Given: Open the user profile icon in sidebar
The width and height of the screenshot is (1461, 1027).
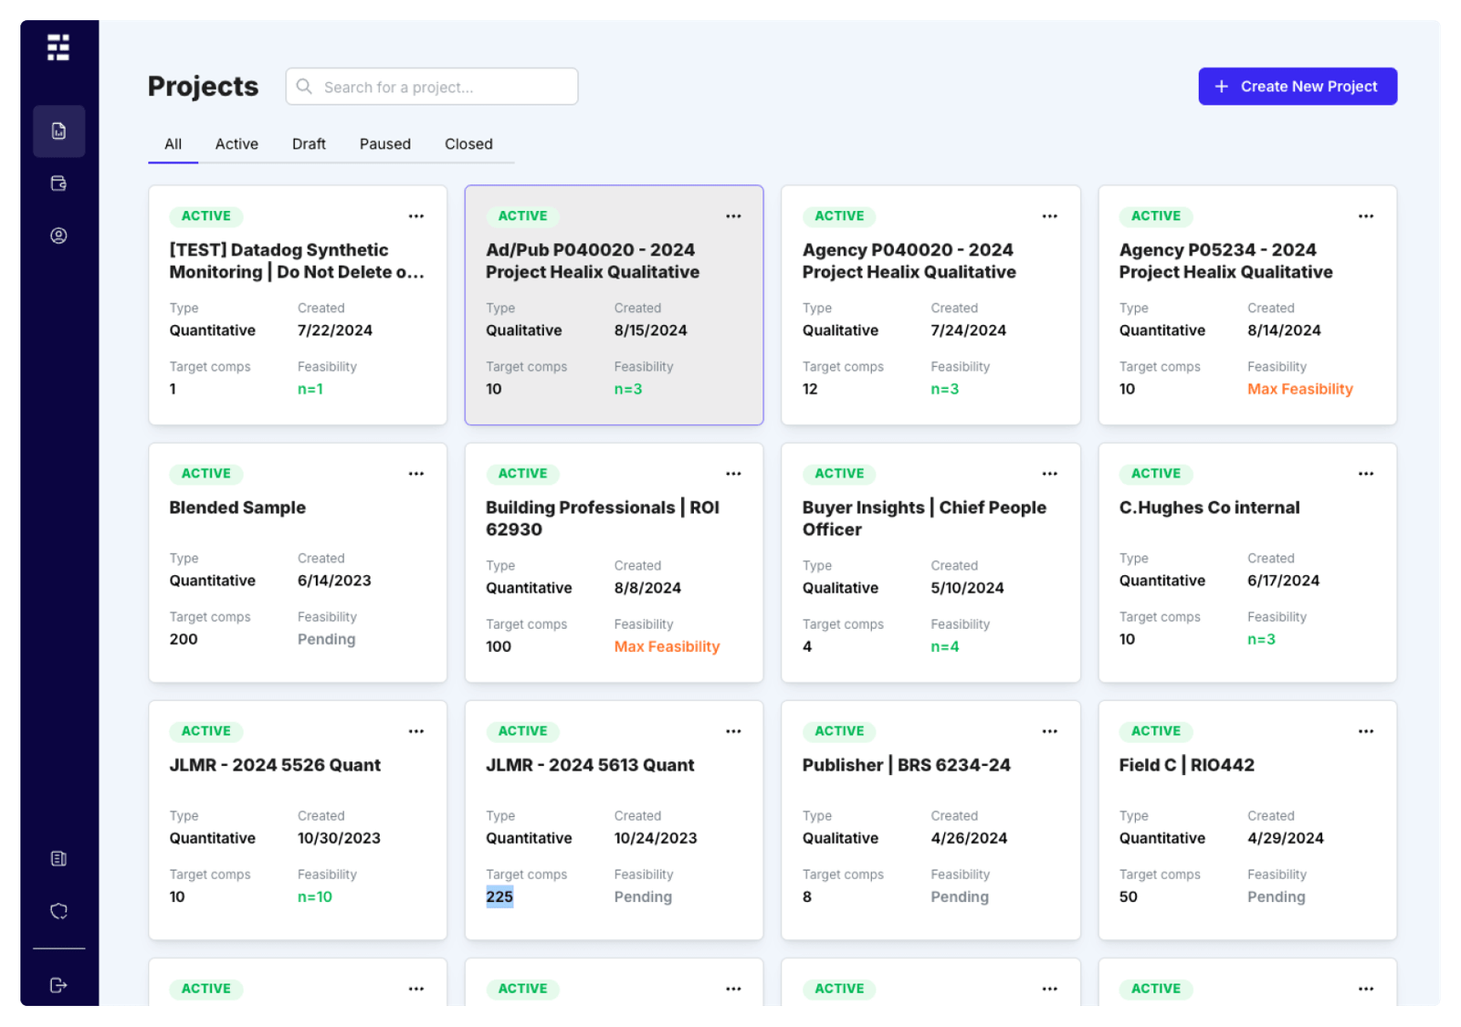Looking at the screenshot, I should [x=58, y=236].
